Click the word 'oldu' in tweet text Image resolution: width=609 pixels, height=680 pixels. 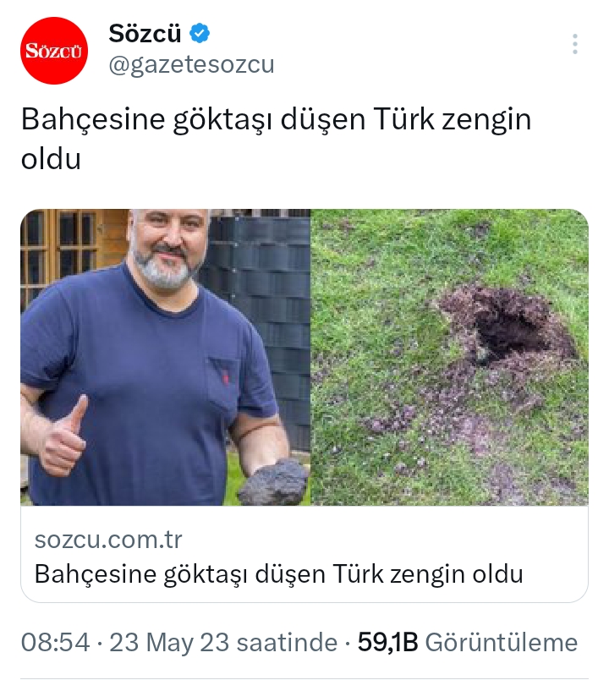(51, 159)
